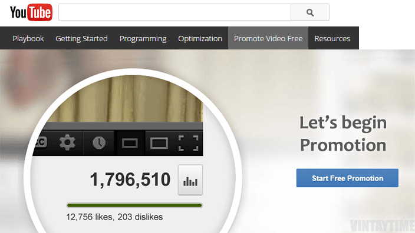
Task: Open the Getting Started menu item
Action: tap(81, 38)
